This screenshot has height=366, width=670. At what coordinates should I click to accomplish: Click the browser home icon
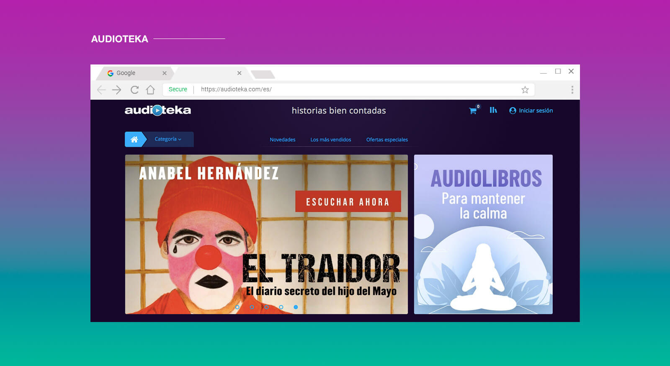(150, 90)
